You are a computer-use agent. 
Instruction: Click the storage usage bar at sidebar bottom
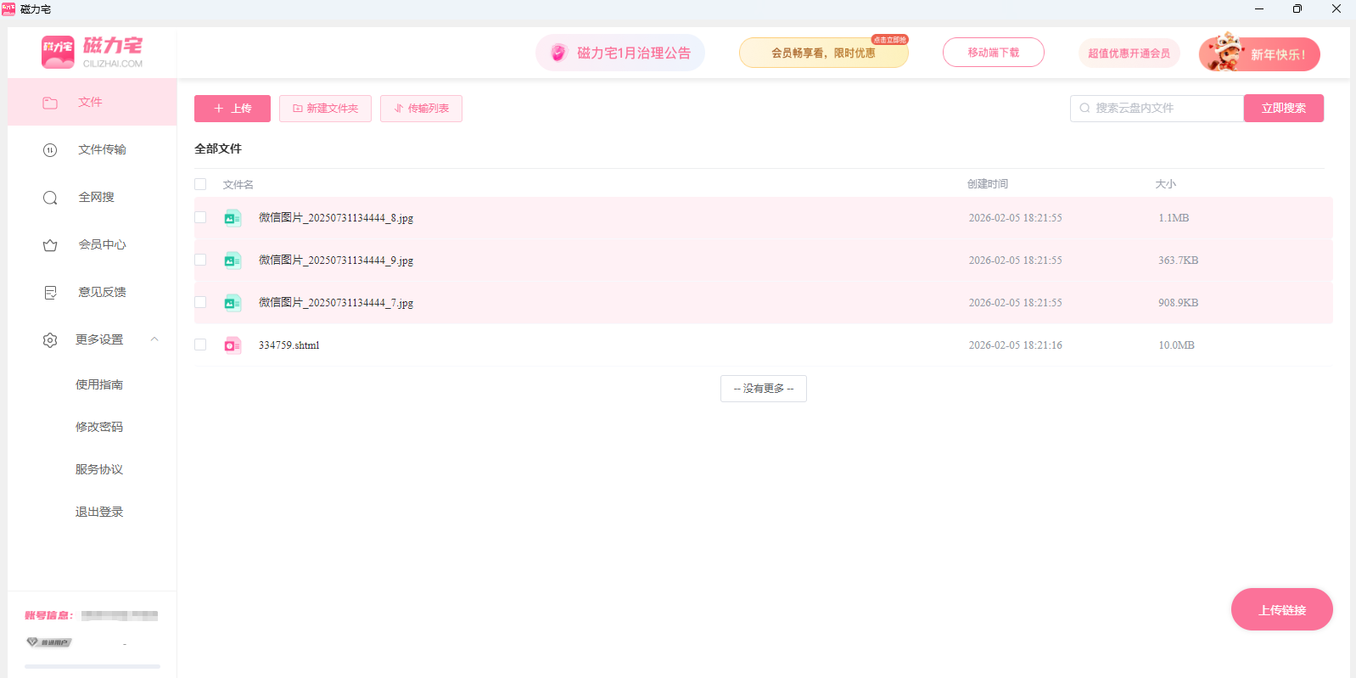pos(92,666)
